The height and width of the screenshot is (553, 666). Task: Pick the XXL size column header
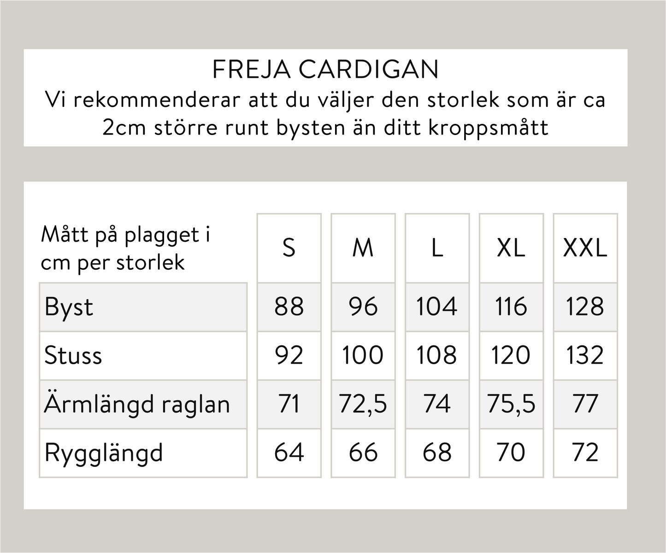(x=585, y=248)
